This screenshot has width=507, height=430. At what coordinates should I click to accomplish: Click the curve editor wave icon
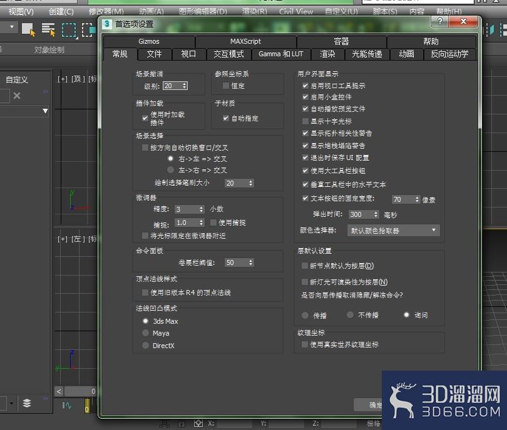click(x=66, y=405)
